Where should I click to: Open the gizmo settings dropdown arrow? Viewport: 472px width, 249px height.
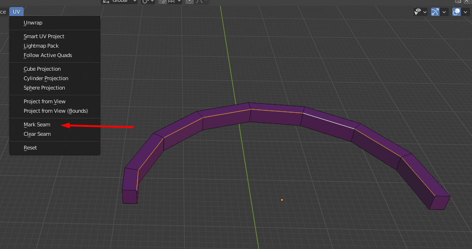(446, 12)
